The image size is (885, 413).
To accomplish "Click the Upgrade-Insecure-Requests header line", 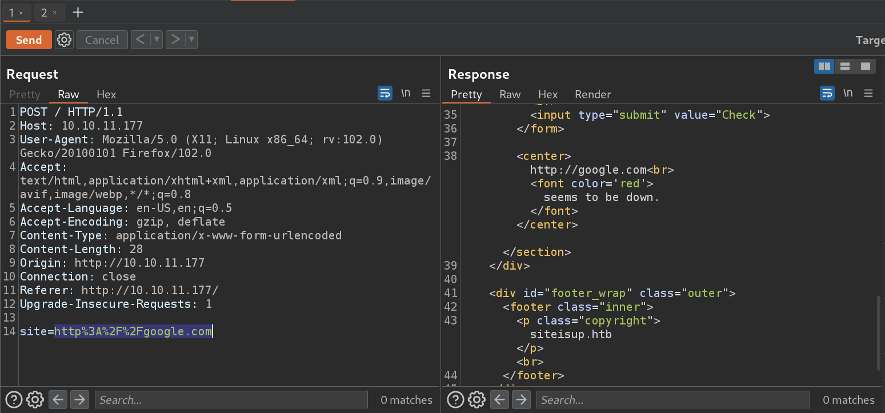I will (x=116, y=304).
